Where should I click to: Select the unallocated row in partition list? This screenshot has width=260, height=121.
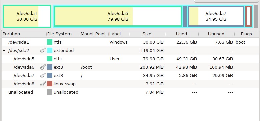[130, 92]
